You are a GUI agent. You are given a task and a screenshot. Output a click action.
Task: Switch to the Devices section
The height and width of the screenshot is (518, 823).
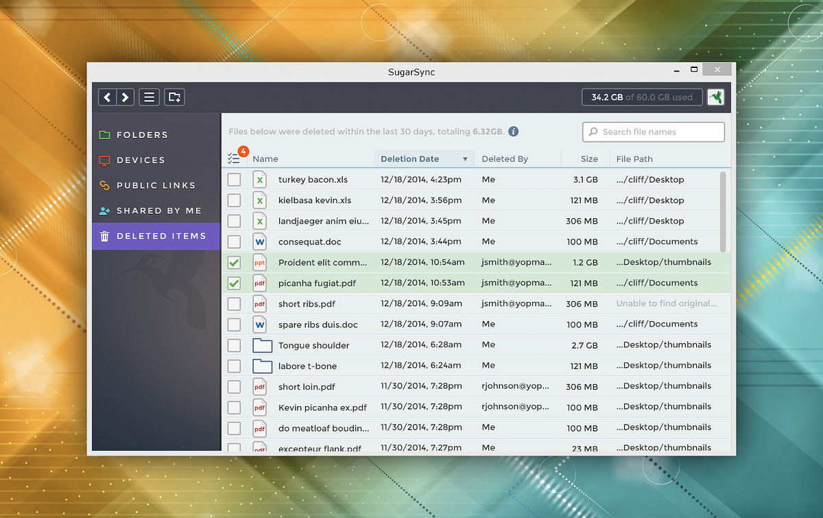(x=104, y=160)
